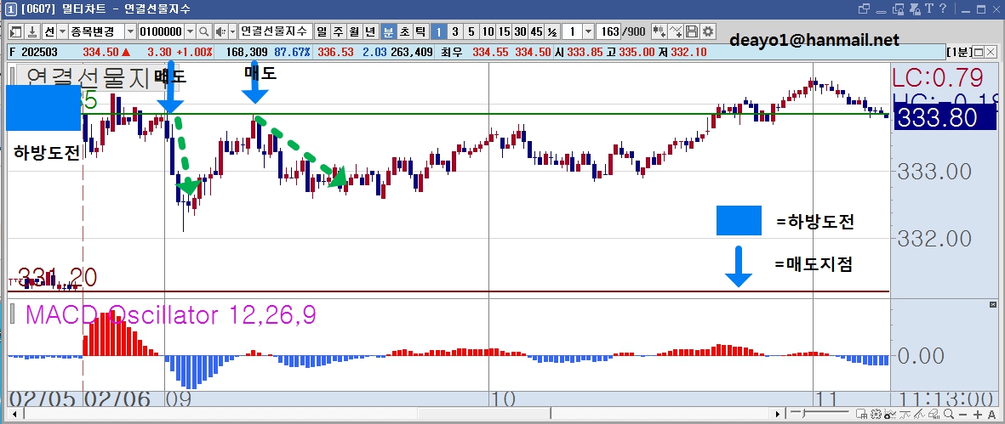Select the 30-minute interval button

point(520,32)
